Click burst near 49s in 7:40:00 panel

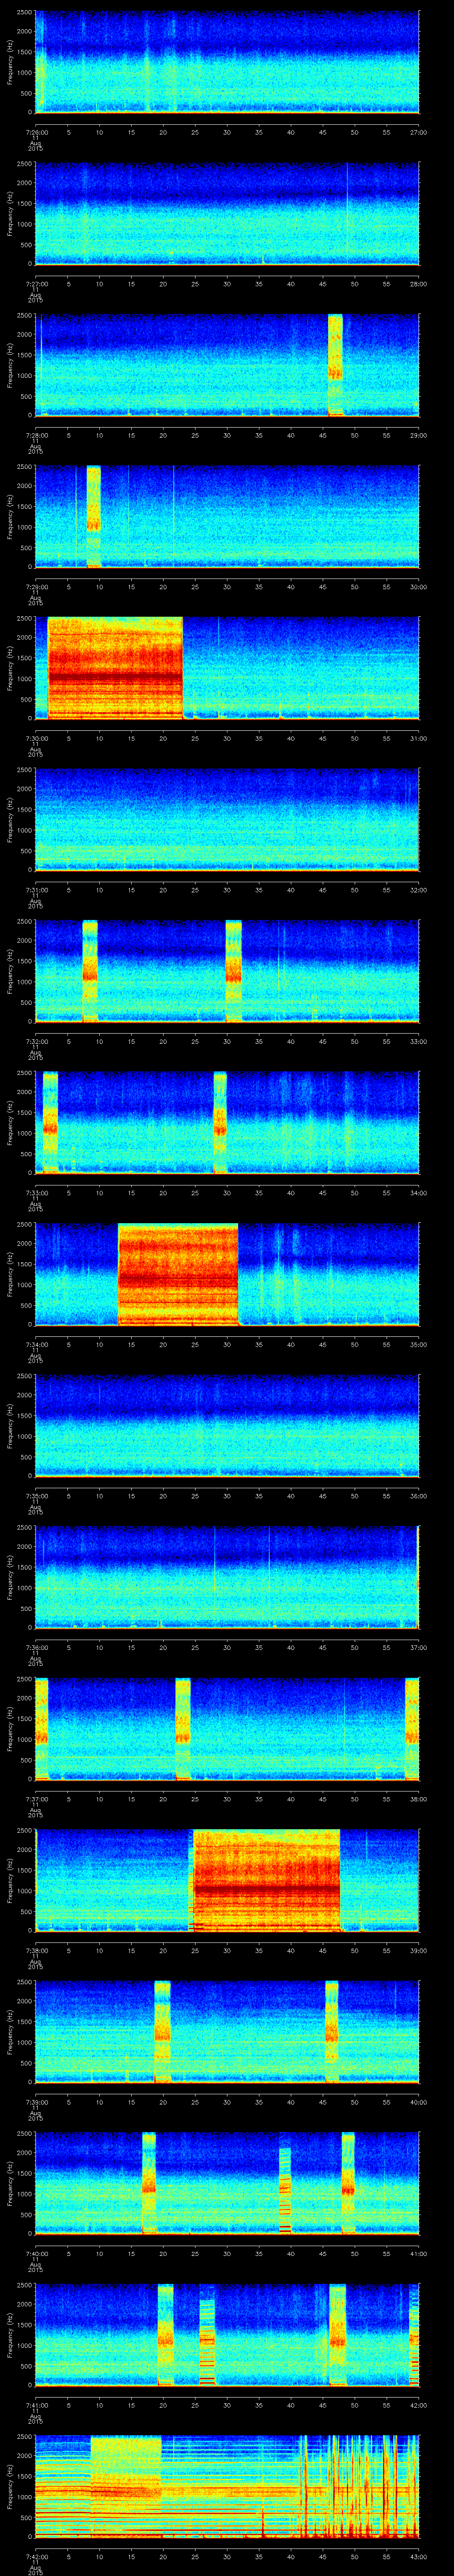348,2183
